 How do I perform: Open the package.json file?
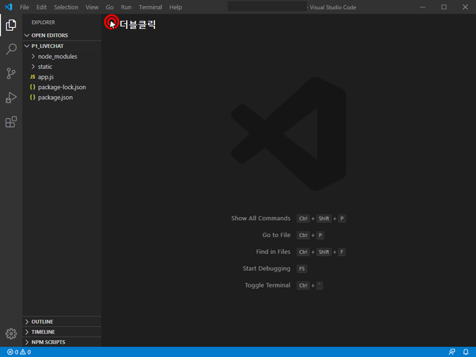pos(62,97)
